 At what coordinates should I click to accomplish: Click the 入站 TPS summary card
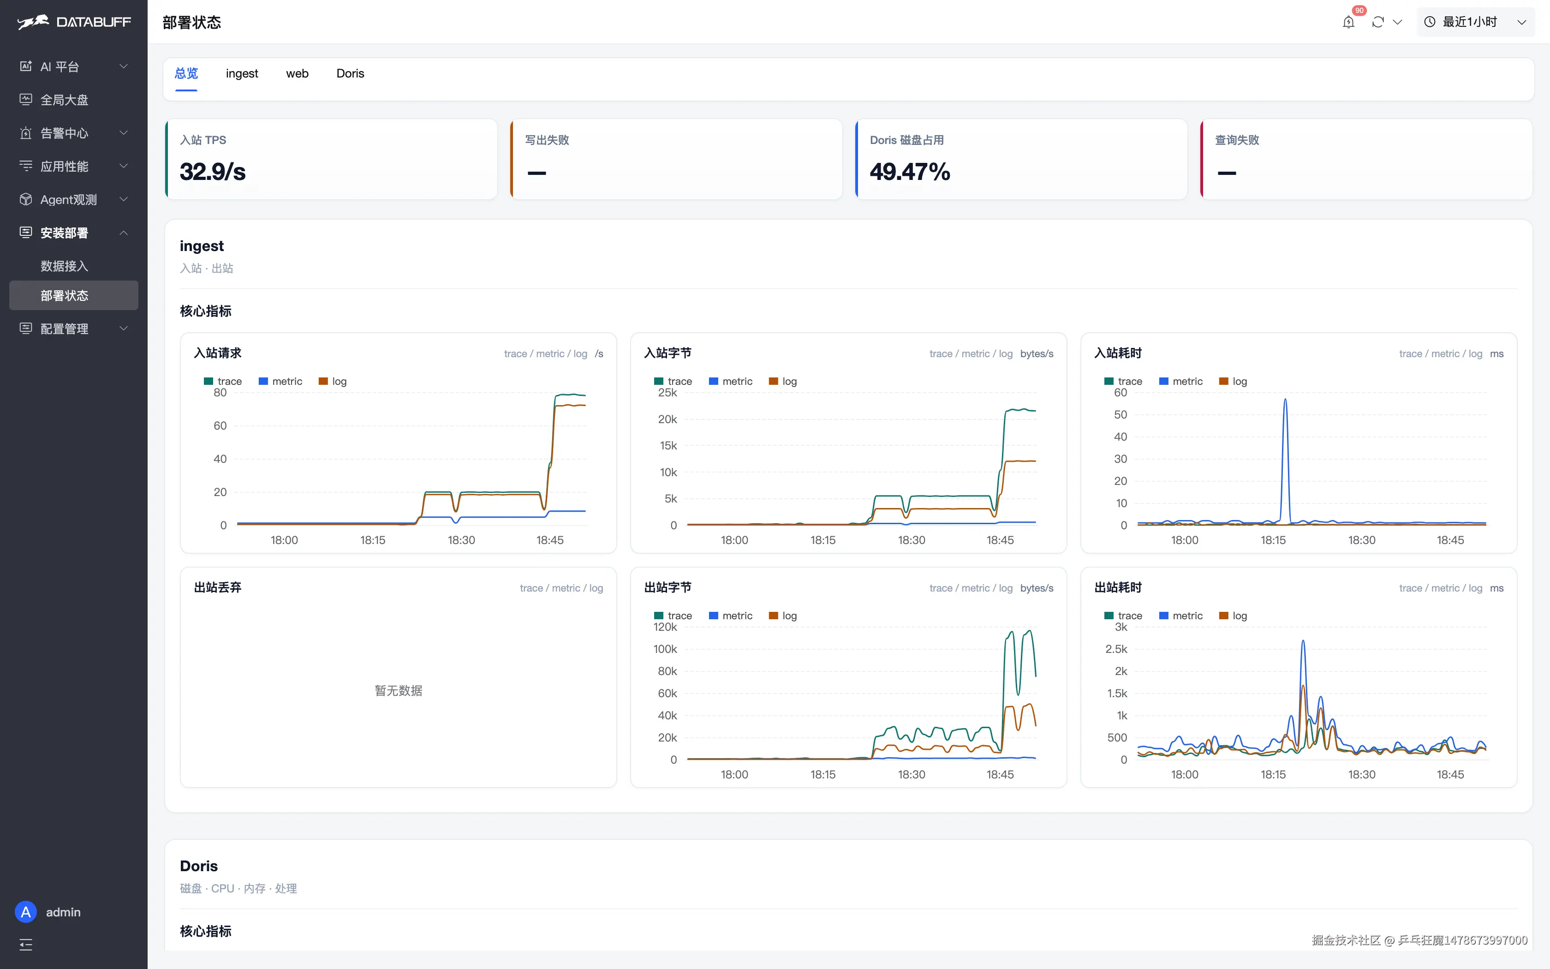pyautogui.click(x=331, y=159)
